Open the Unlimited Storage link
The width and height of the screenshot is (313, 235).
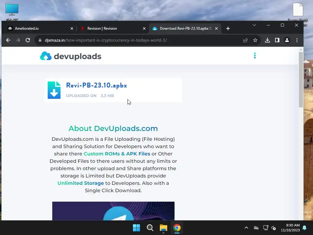point(81,183)
